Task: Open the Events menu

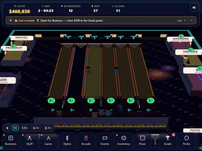Action: 105,141
